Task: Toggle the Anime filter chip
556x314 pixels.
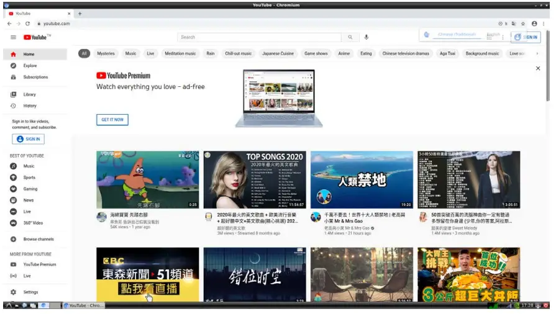Action: 344,53
